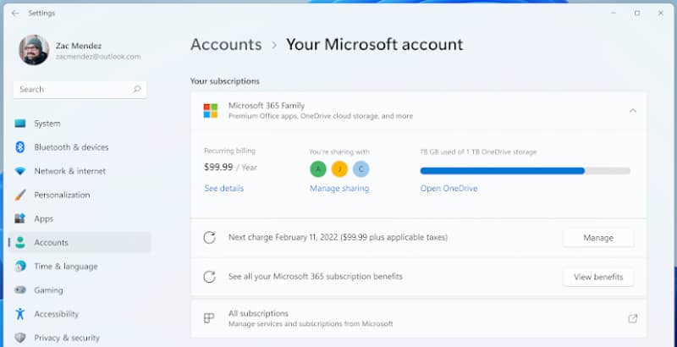
Task: Open Personalization paintbrush icon
Action: click(x=19, y=195)
